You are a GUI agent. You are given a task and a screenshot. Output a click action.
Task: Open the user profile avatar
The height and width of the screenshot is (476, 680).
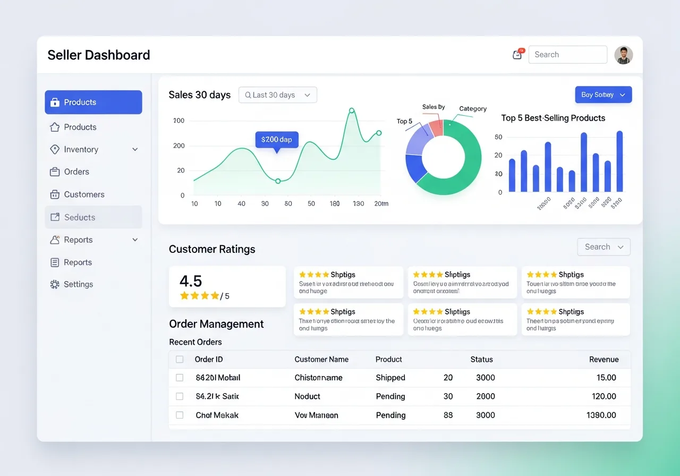coord(623,55)
